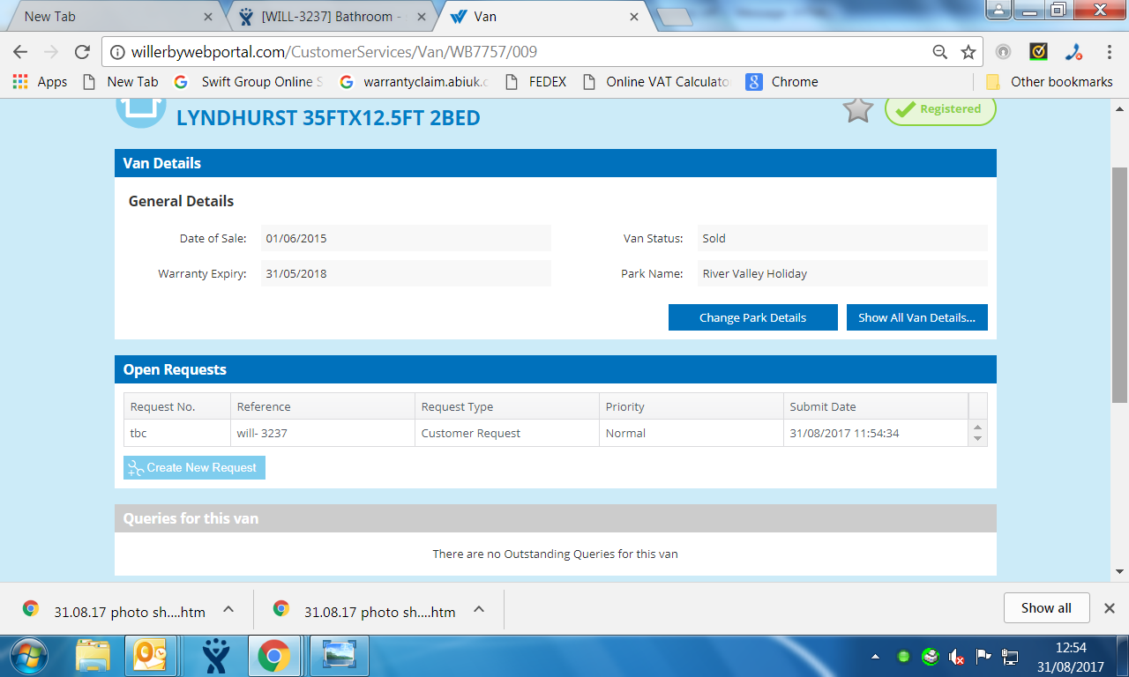Click the blue-red pen extension icon

[1073, 52]
